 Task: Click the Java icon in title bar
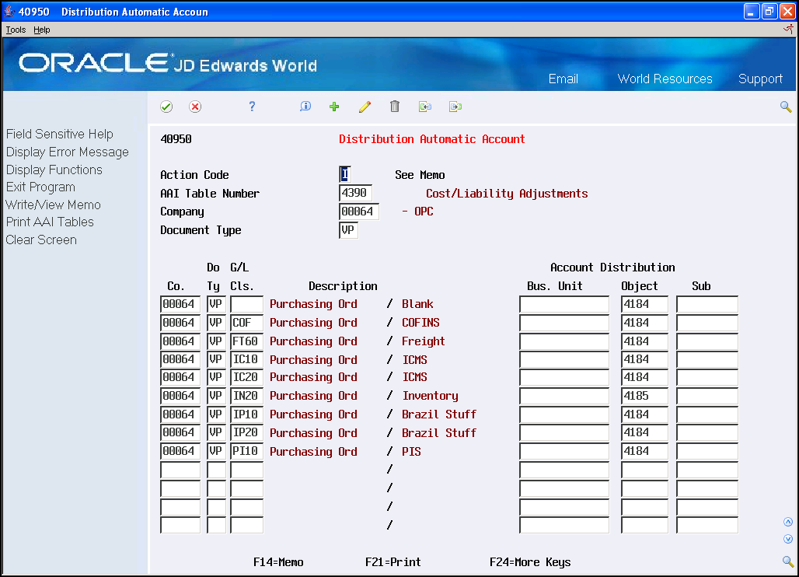click(9, 11)
